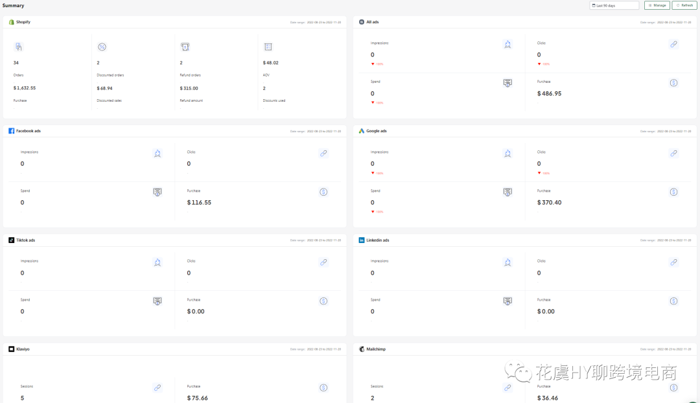700x403 pixels.
Task: Click the Facebook ads Impressions icon
Action: (157, 154)
